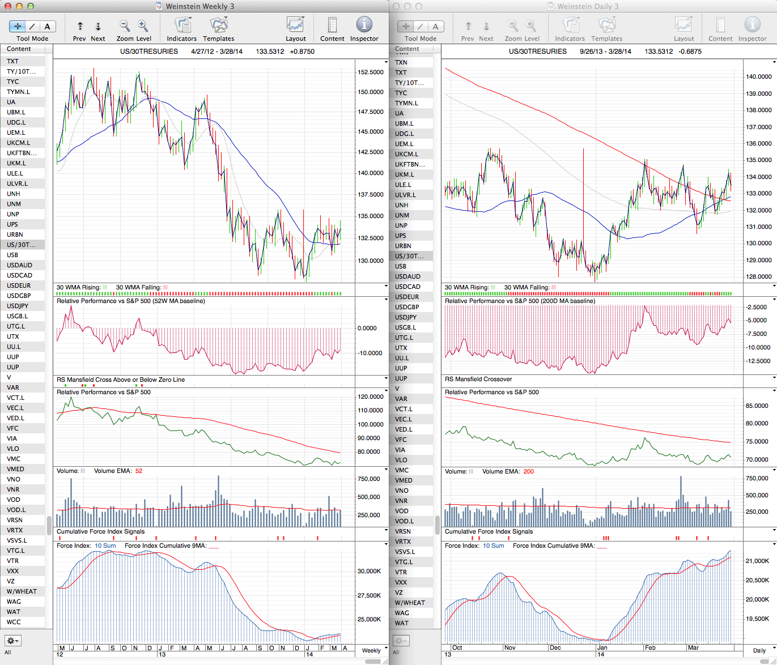777x665 pixels.
Task: Open Indicators in the Weekly window toolbar
Action: (182, 26)
